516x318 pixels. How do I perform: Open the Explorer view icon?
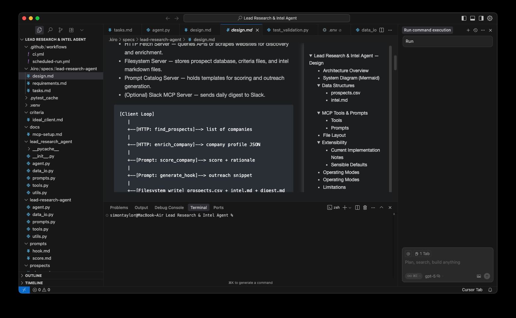click(x=39, y=30)
